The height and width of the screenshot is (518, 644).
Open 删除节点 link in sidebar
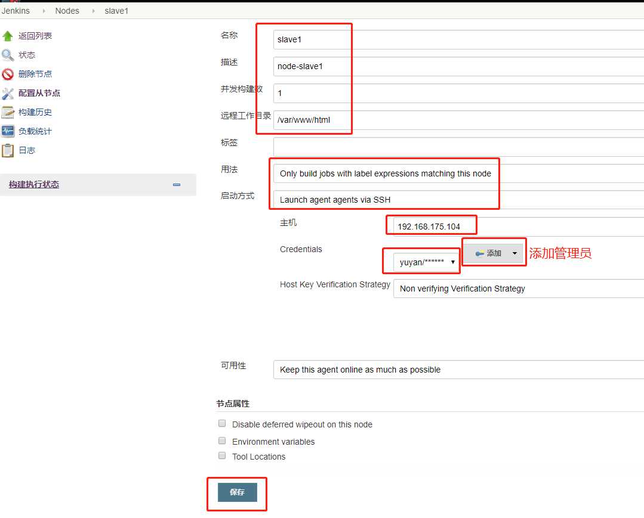click(x=35, y=75)
